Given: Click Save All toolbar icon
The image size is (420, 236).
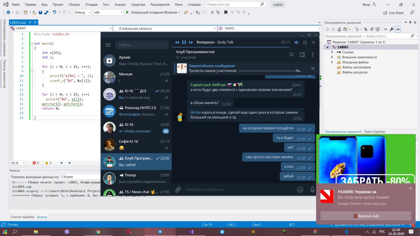Looking at the screenshot, I should [x=46, y=12].
